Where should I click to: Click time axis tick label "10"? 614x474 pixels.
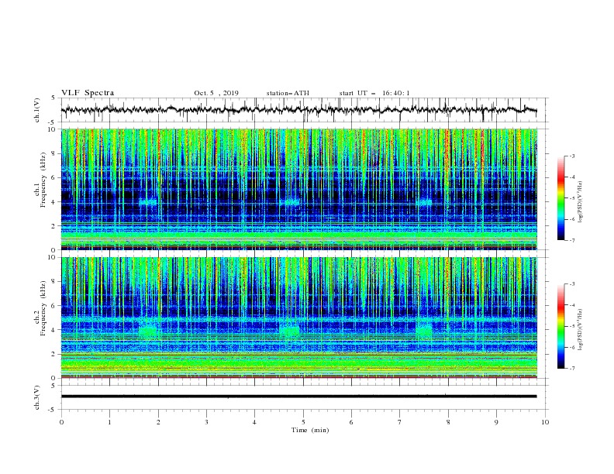tap(545, 422)
